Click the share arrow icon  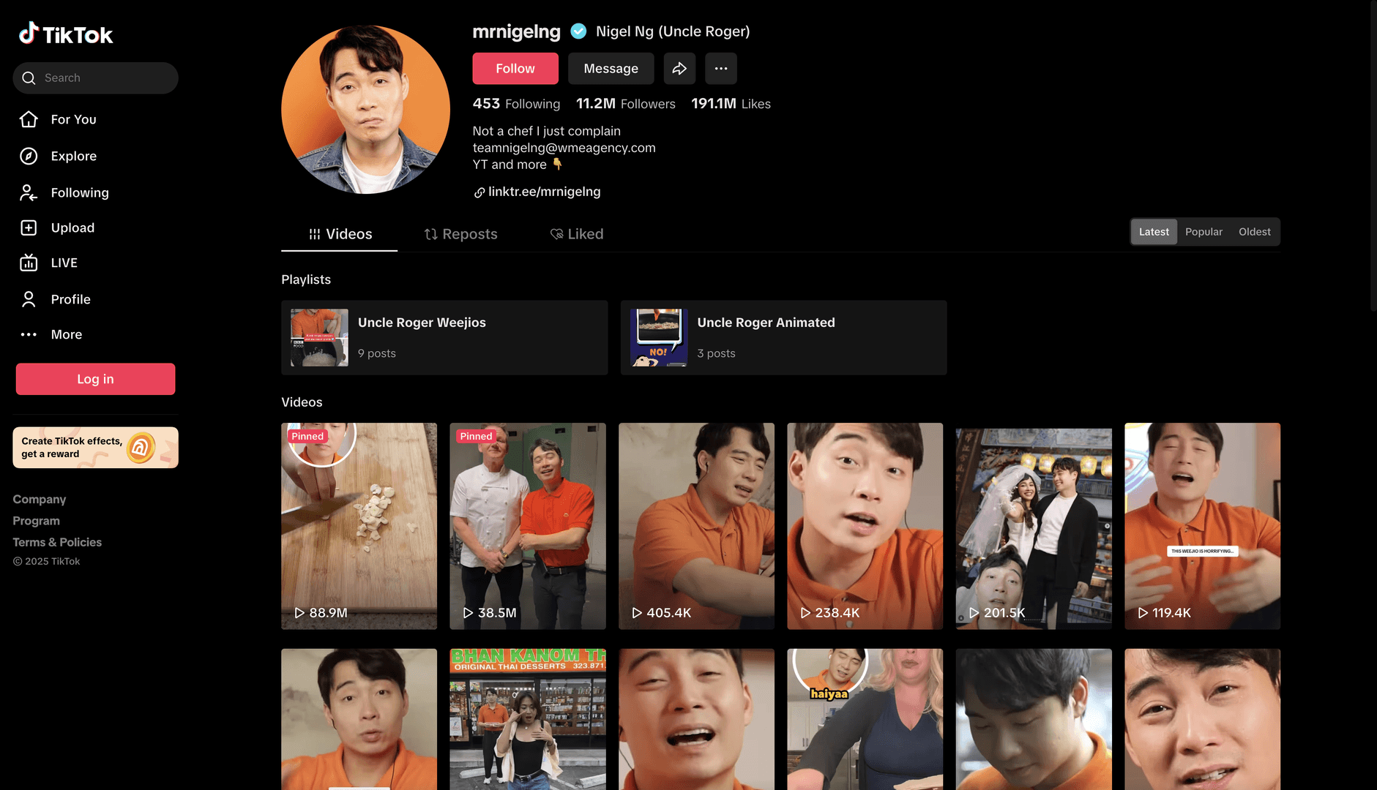[679, 68]
